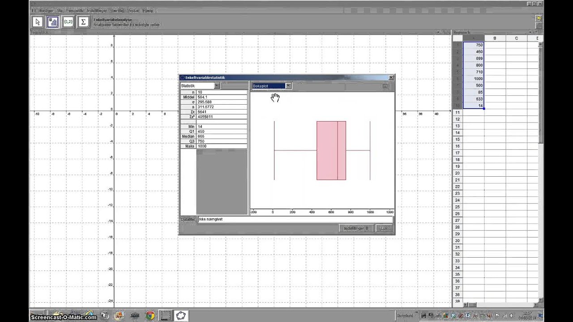This screenshot has height=322, width=573.
Task: Select the list of points {1,2} tool
Action: [68, 22]
